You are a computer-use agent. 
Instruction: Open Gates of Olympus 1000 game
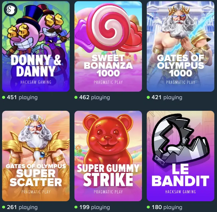[x=181, y=46]
